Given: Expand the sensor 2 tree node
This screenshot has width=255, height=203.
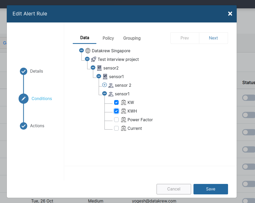Looking at the screenshot, I should (104, 85).
